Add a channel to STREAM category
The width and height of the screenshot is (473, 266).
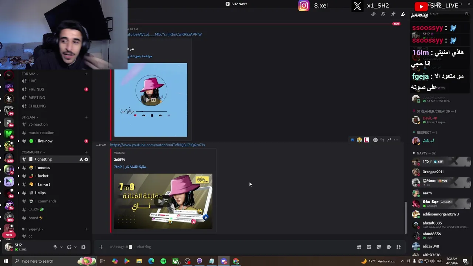(86, 117)
